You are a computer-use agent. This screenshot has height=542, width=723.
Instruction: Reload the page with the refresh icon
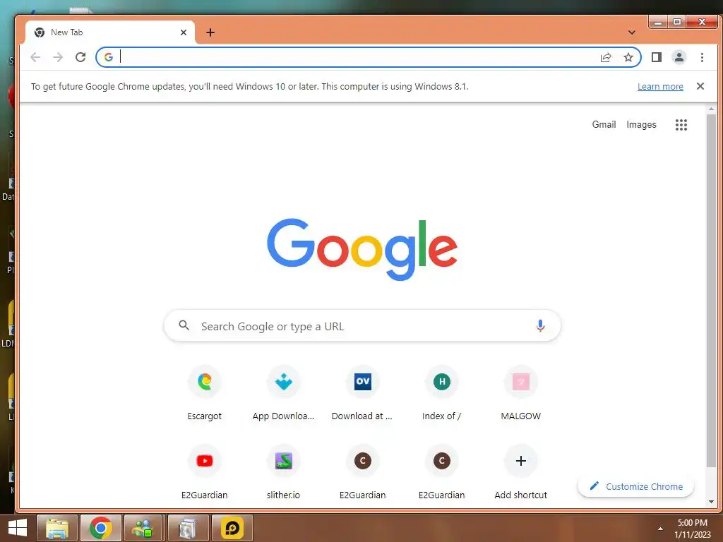pos(80,57)
